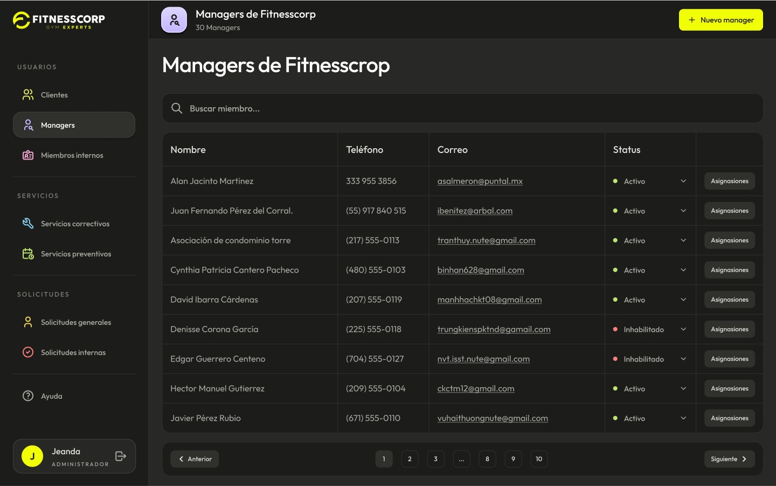Click the Miembros internos ID badge icon
The height and width of the screenshot is (486, 776).
pos(28,155)
